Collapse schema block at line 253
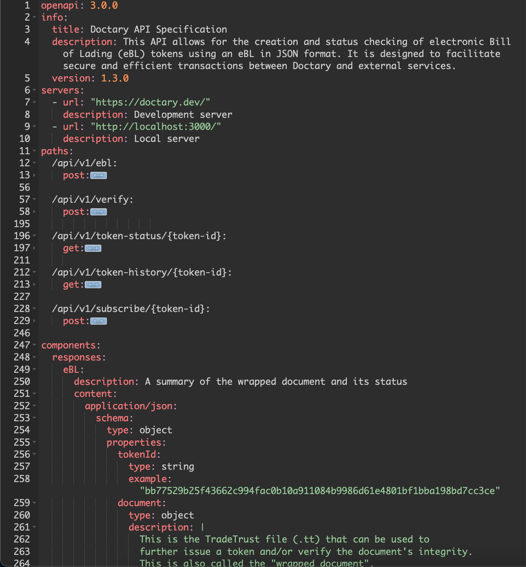 pyautogui.click(x=34, y=417)
